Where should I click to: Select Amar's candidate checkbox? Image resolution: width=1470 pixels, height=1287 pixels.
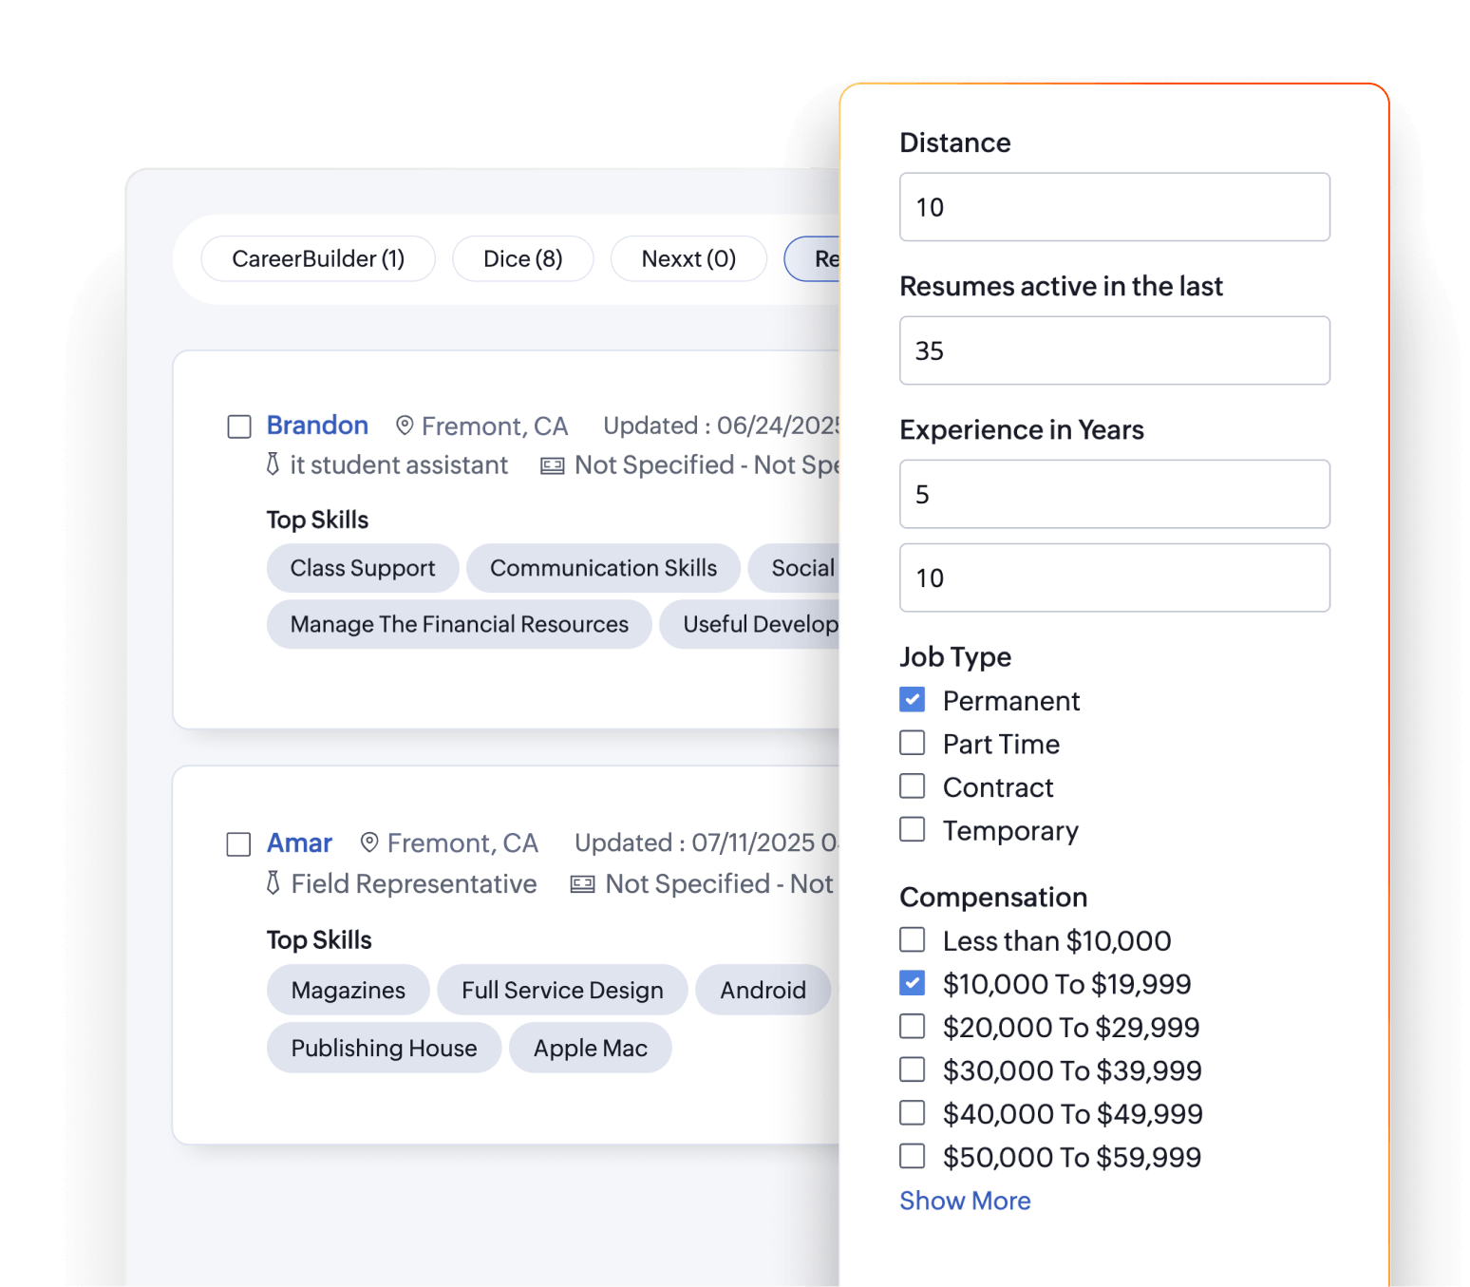click(x=238, y=844)
